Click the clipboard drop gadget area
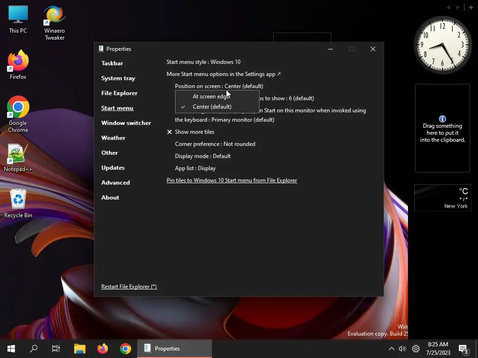 [443, 128]
